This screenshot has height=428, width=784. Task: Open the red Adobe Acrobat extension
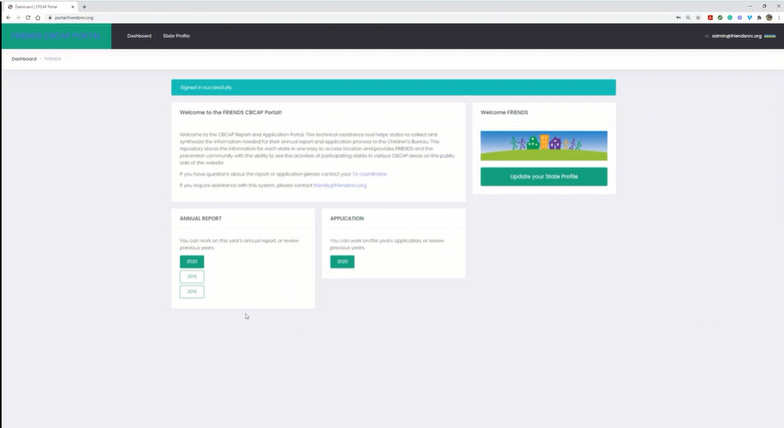pyautogui.click(x=710, y=17)
